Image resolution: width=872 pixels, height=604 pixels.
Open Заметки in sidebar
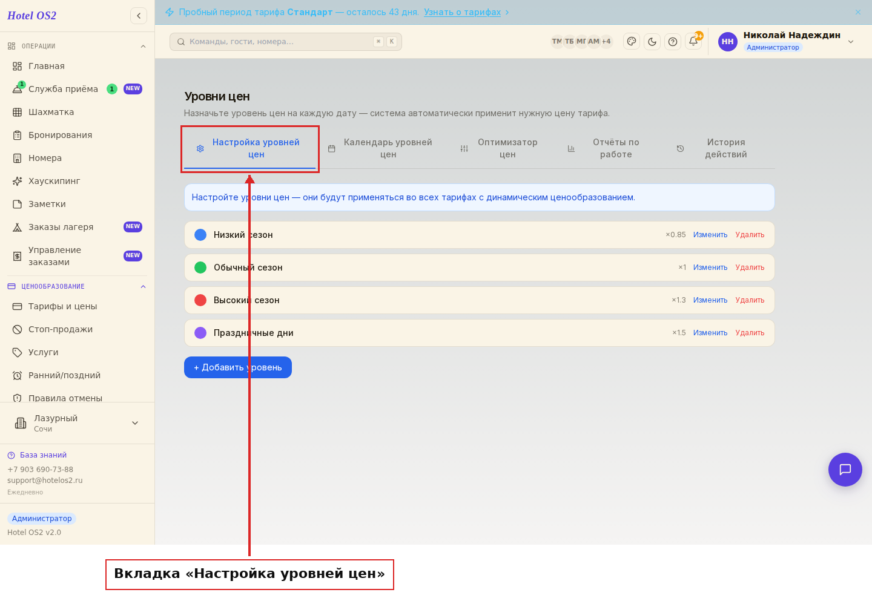pyautogui.click(x=78, y=204)
